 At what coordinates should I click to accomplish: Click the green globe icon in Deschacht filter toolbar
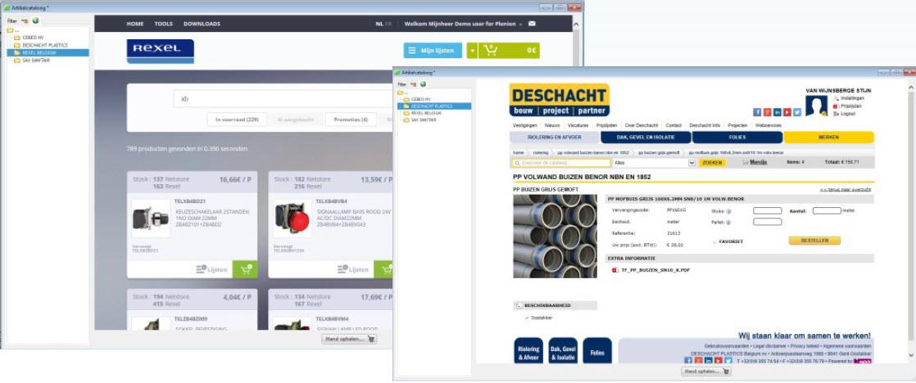(423, 84)
